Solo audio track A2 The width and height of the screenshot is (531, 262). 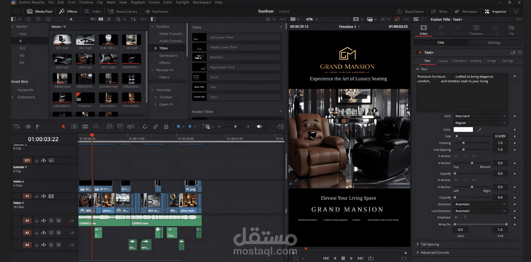click(51, 232)
